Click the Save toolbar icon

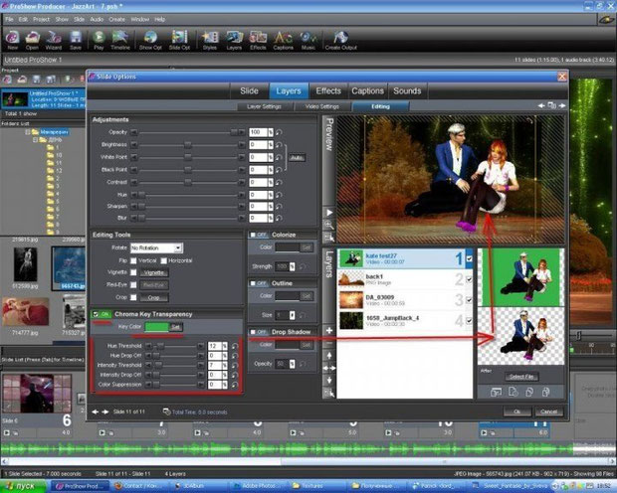[x=76, y=40]
